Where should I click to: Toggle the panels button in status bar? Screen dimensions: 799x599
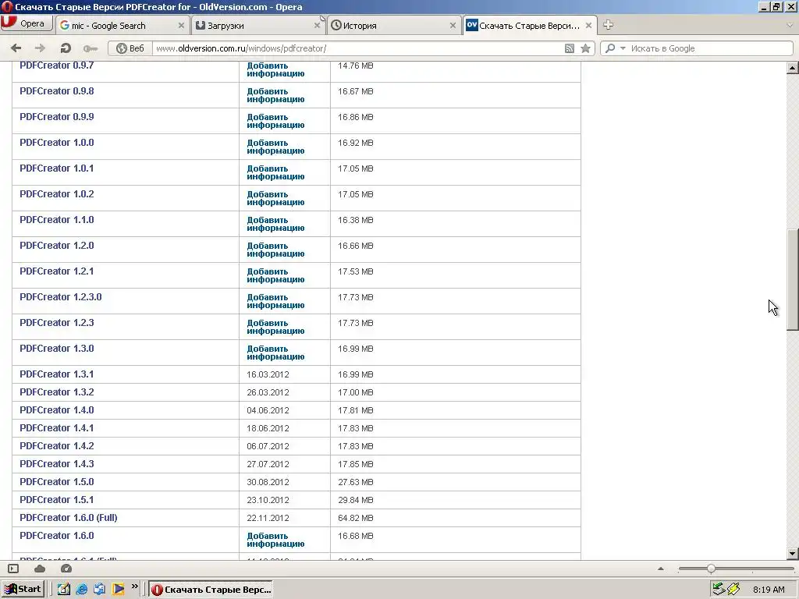(14, 569)
